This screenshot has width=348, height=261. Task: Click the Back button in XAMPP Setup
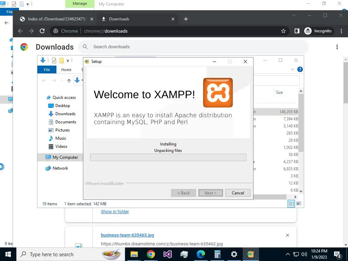click(183, 193)
